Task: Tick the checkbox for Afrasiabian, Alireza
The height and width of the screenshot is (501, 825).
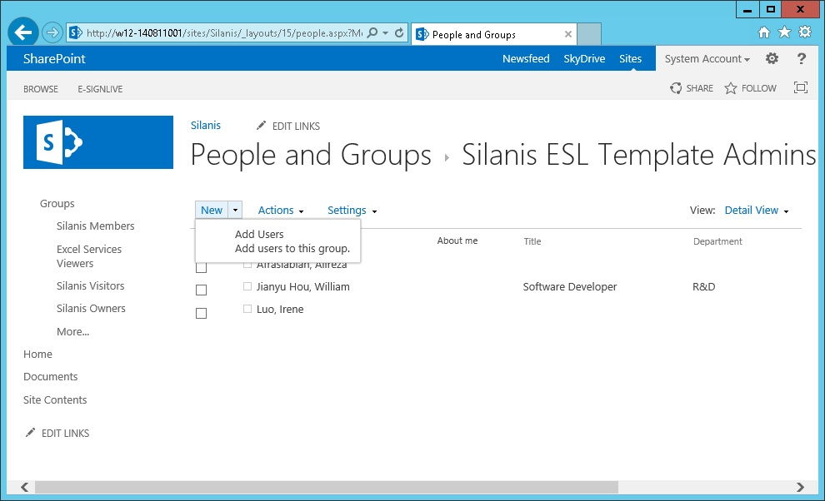Action: [x=201, y=268]
